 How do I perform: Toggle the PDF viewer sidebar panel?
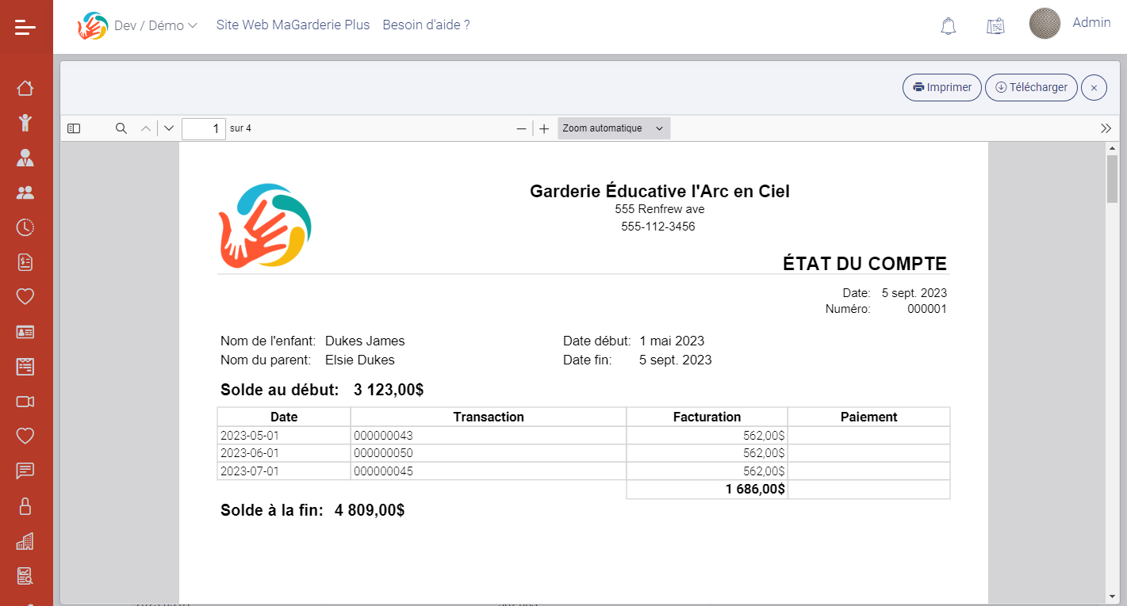pyautogui.click(x=74, y=128)
